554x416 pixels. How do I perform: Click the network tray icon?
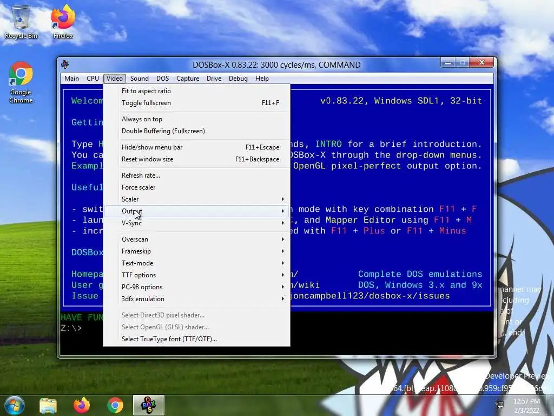[x=499, y=405]
